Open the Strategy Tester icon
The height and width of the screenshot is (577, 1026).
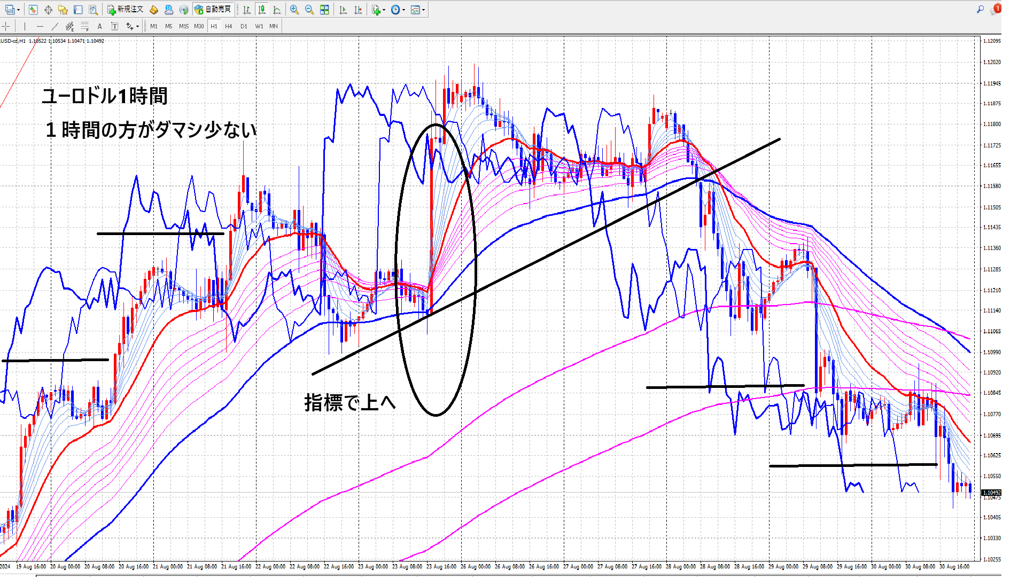93,10
